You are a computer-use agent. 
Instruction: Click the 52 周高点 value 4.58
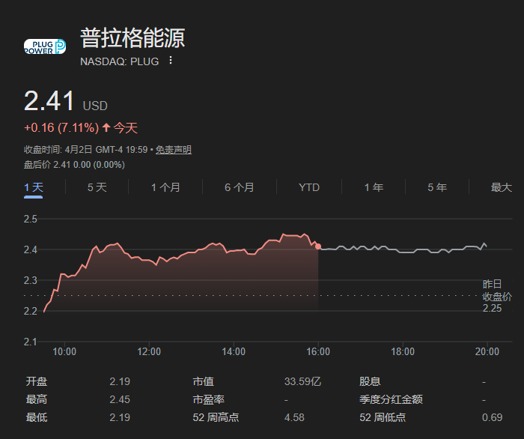click(x=294, y=417)
